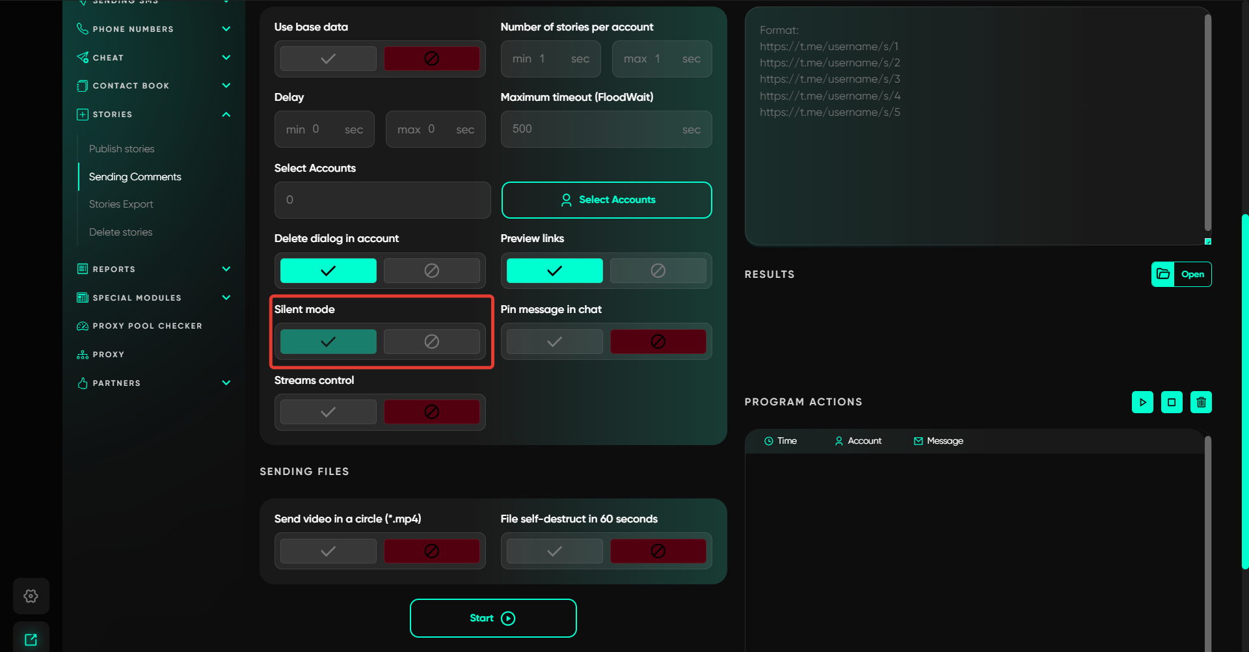Click the trash icon to clear program actions
This screenshot has width=1249, height=652.
tap(1201, 402)
